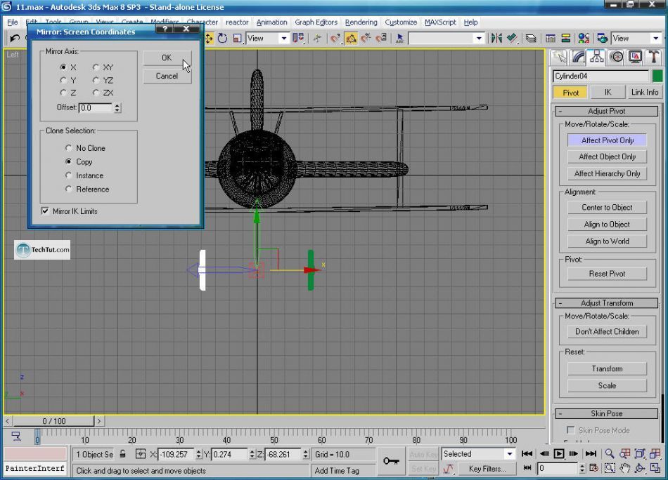Select the Select and Move tool
Image resolution: width=668 pixels, height=480 pixels.
point(209,39)
